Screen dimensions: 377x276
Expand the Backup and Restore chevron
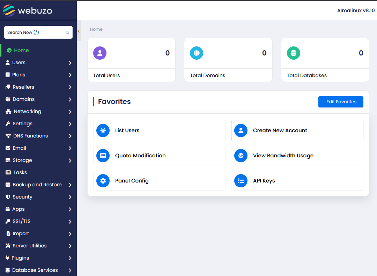click(x=70, y=185)
